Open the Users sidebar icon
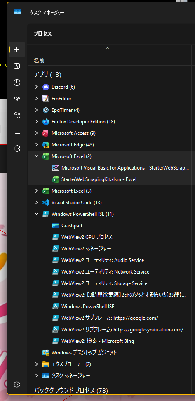 tap(17, 116)
